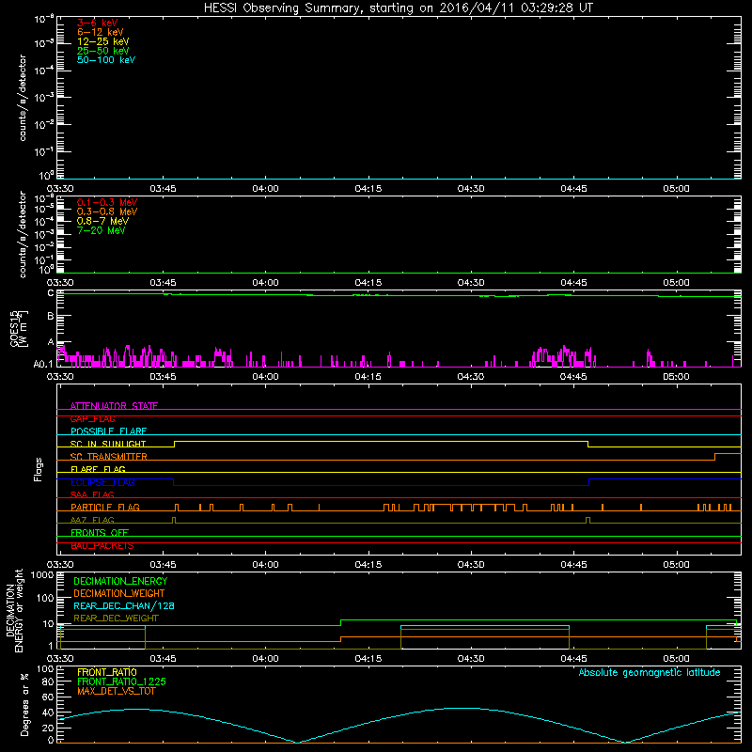This screenshot has width=752, height=752.
Task: Click the Absolute geomagnetic latitude label
Action: tap(650, 672)
